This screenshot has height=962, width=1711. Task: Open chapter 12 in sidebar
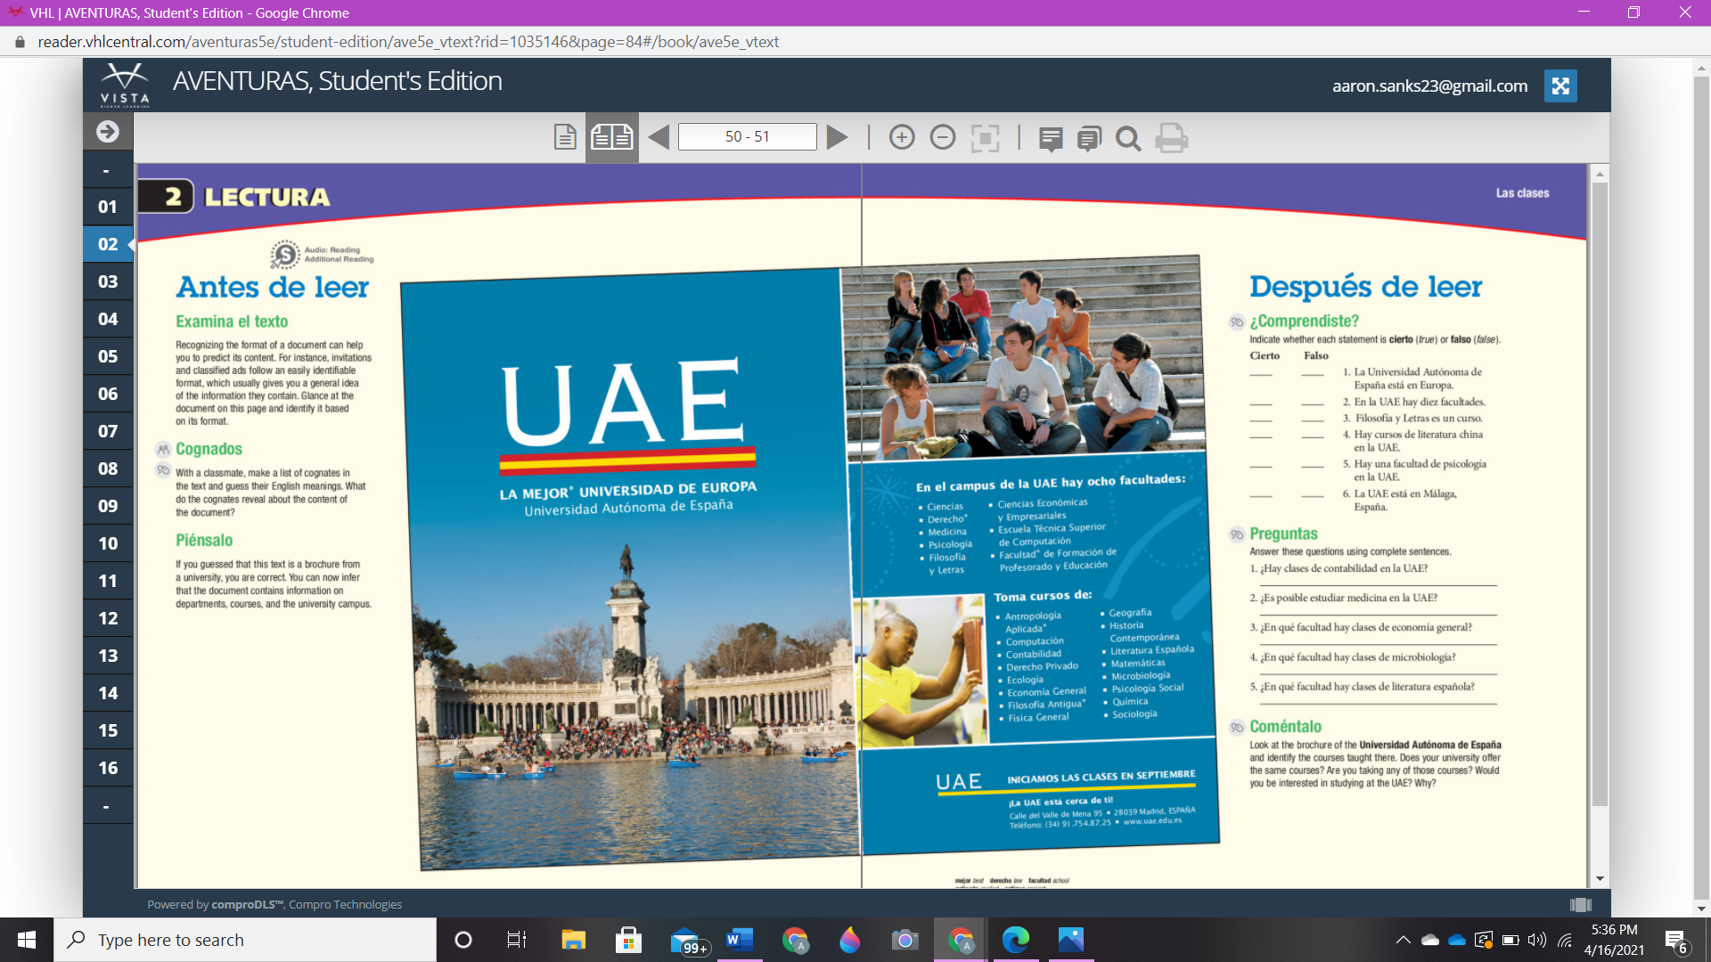[108, 618]
